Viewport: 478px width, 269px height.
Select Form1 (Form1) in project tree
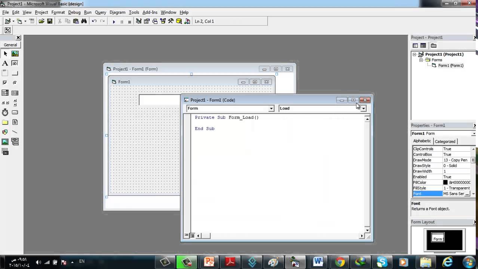coord(451,65)
